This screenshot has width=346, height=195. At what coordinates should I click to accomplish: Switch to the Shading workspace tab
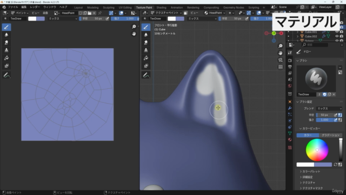[x=161, y=8]
